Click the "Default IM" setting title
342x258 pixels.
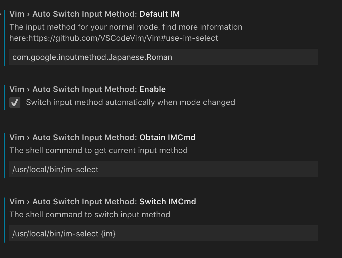point(160,14)
